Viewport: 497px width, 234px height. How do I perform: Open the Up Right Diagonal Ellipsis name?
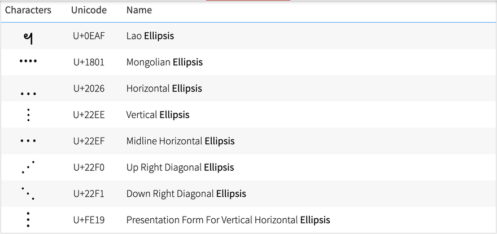click(180, 167)
